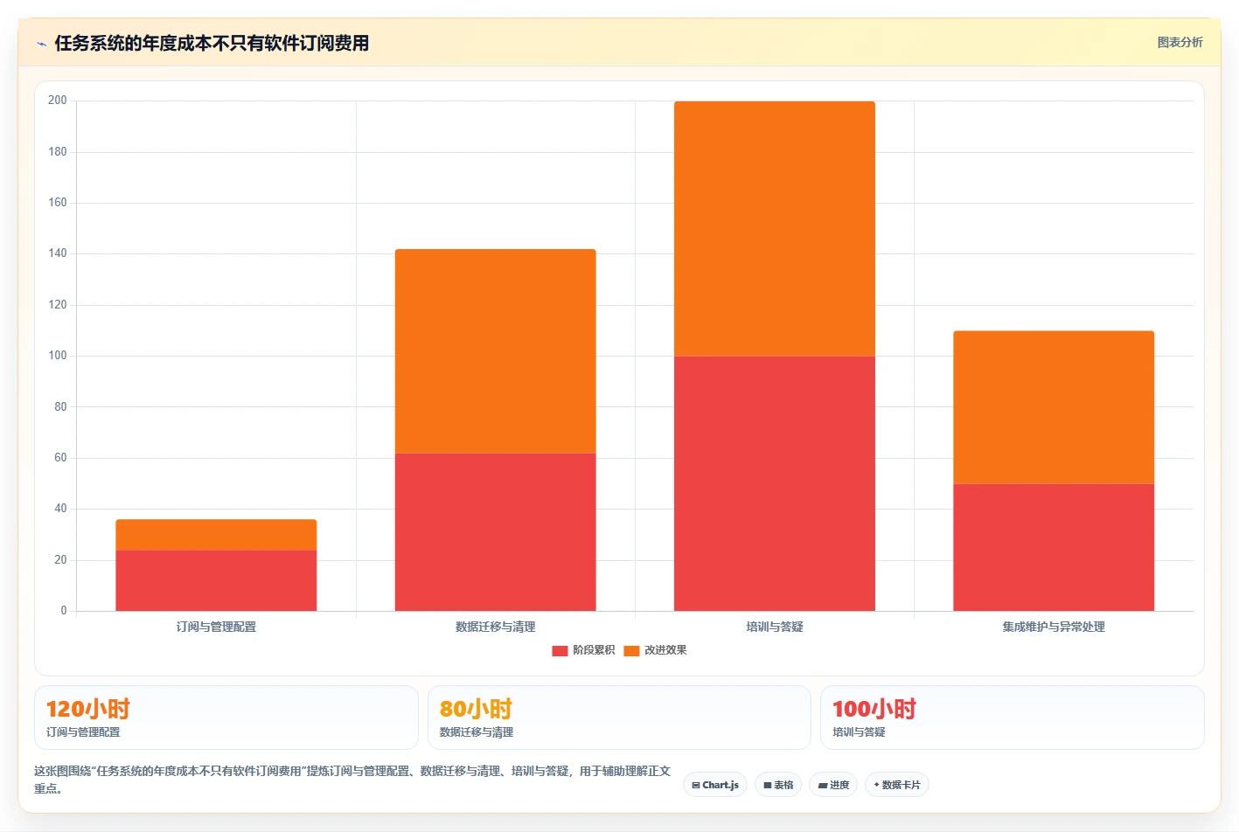Screen dimensions: 1239x832
Task: Click the 订阅与管理配置 caption under 120小时
Action: [83, 732]
